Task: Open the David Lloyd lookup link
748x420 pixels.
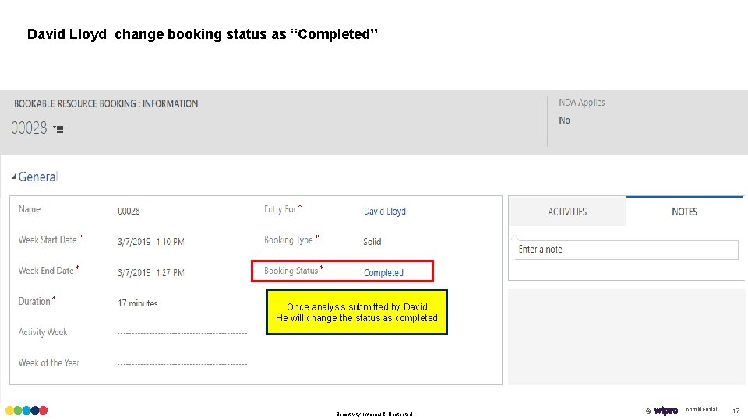Action: coord(384,211)
